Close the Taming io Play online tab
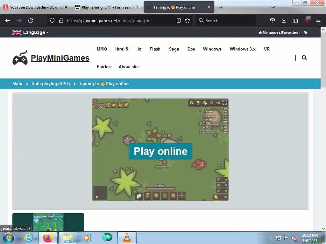The image size is (326, 244). 209,7
